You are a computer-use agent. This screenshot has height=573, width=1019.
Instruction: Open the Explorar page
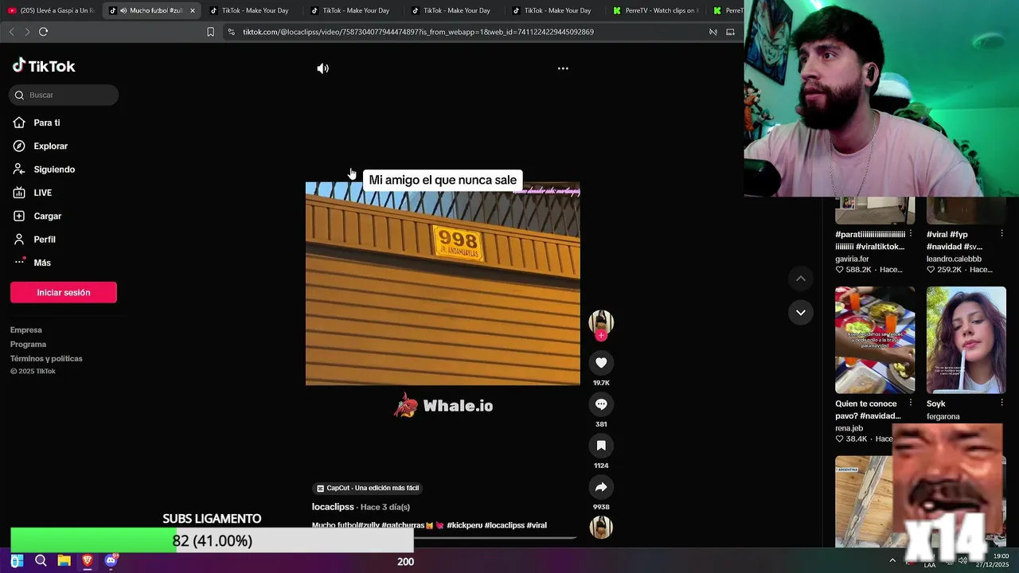tap(41, 146)
